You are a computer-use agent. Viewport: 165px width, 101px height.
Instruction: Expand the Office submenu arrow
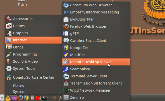(60, 47)
